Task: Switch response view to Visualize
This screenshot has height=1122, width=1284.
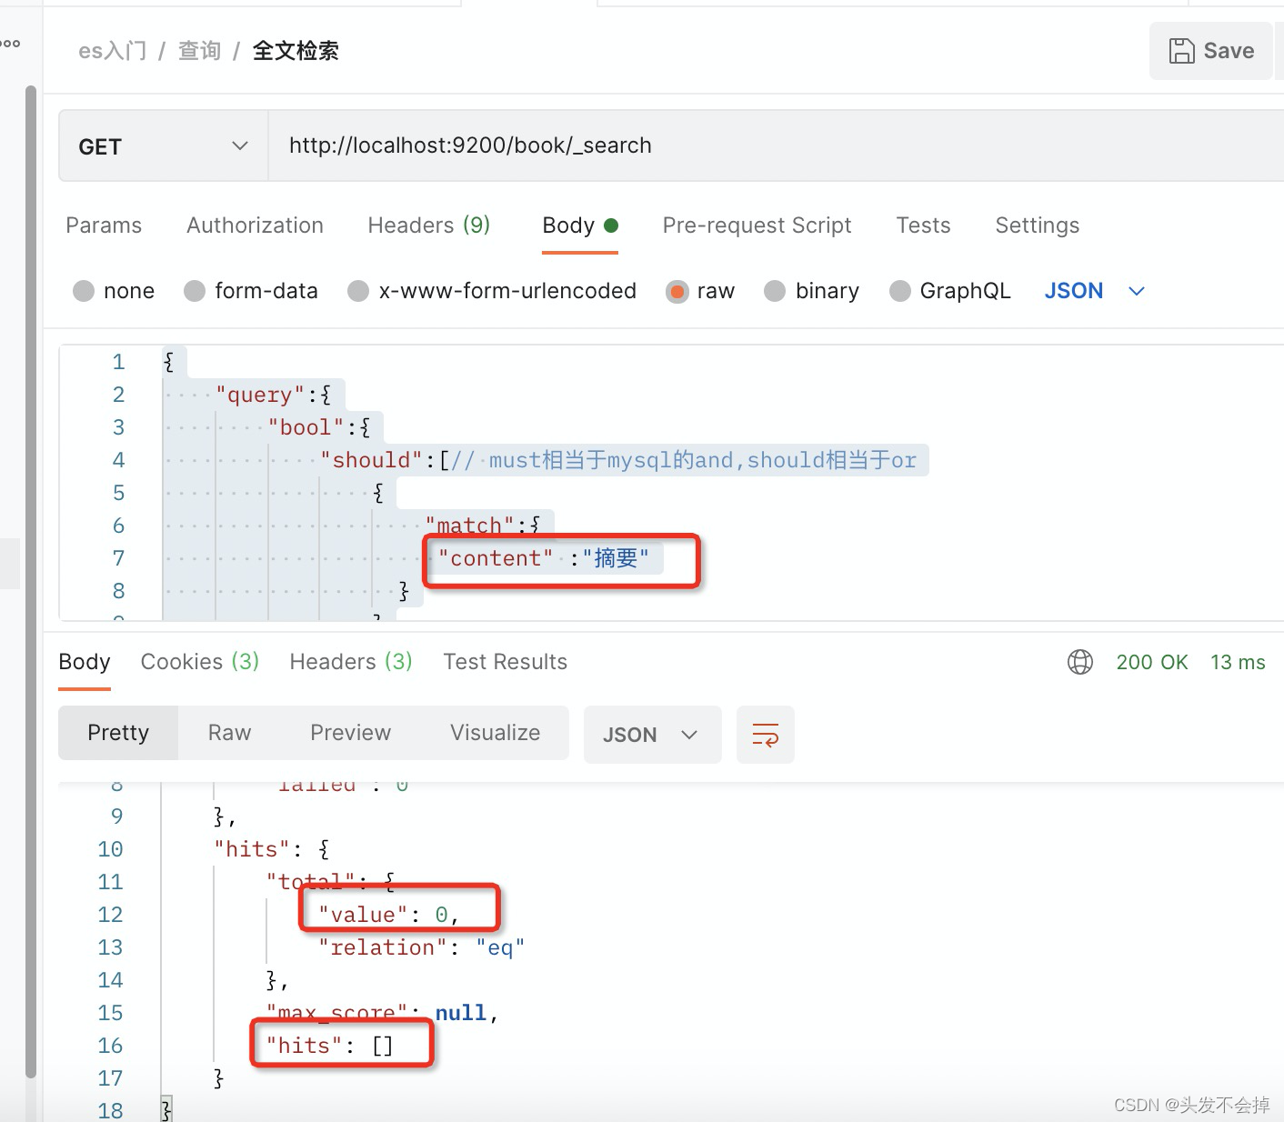Action: pyautogui.click(x=495, y=732)
